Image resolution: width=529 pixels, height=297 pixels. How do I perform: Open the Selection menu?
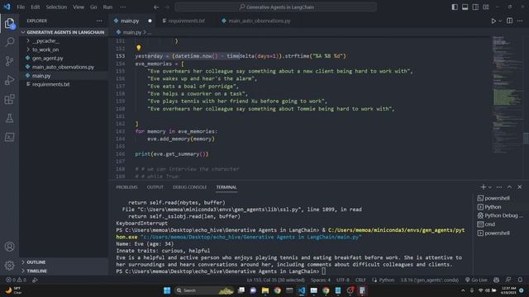click(56, 7)
